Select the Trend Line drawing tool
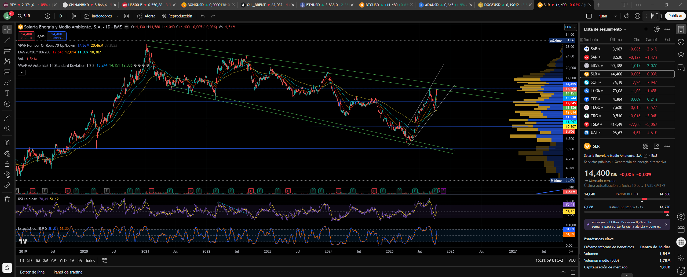The height and width of the screenshot is (277, 687). 7,40
